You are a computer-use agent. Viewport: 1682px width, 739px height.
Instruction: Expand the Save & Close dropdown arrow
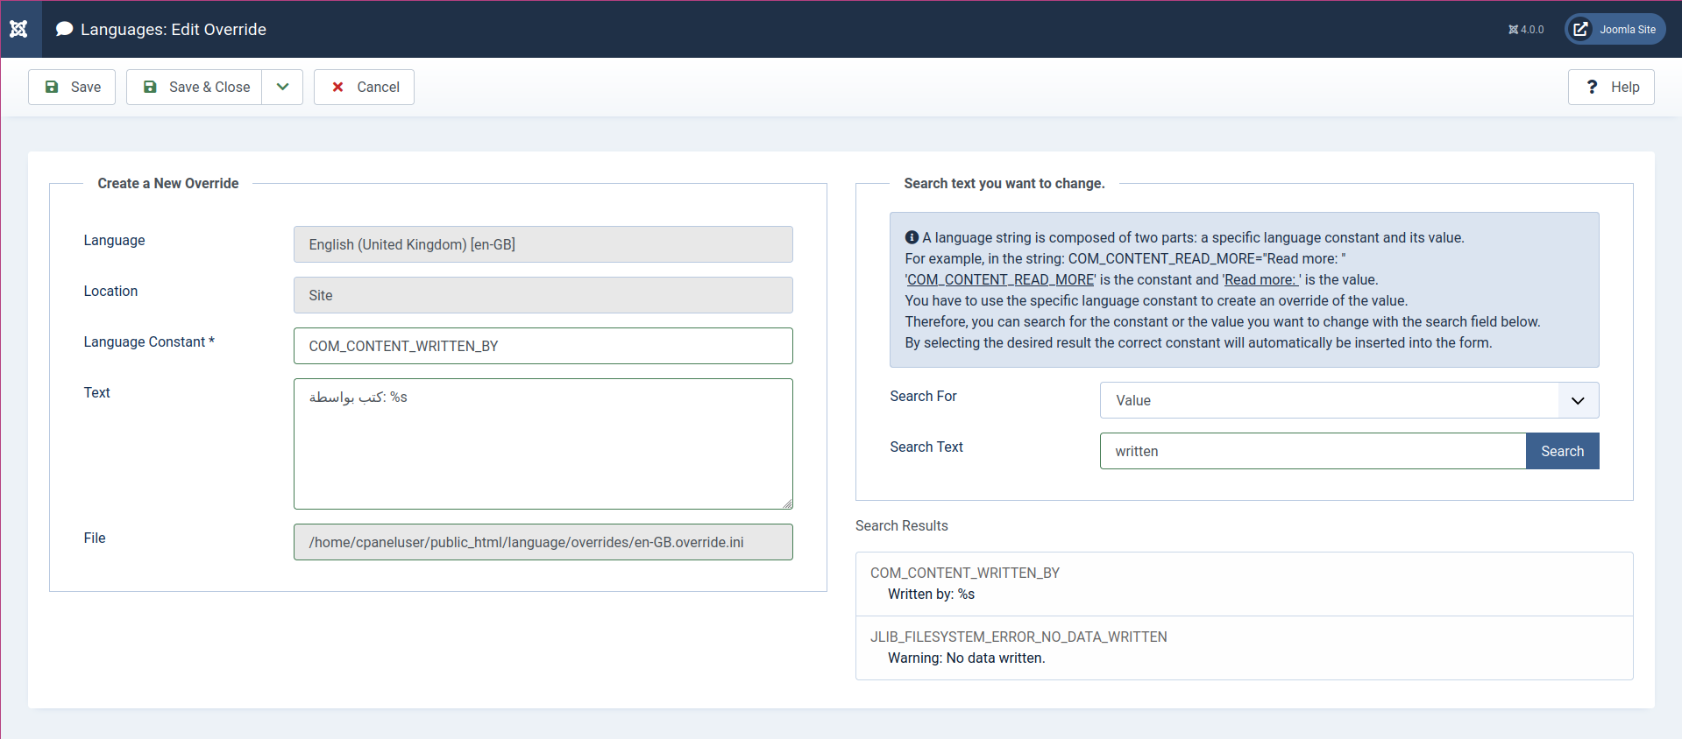click(282, 87)
